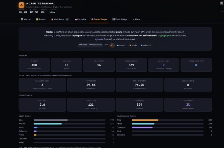The image size is (224, 148).
Task: Click the Derivative relationship type row
Action: coord(164,135)
